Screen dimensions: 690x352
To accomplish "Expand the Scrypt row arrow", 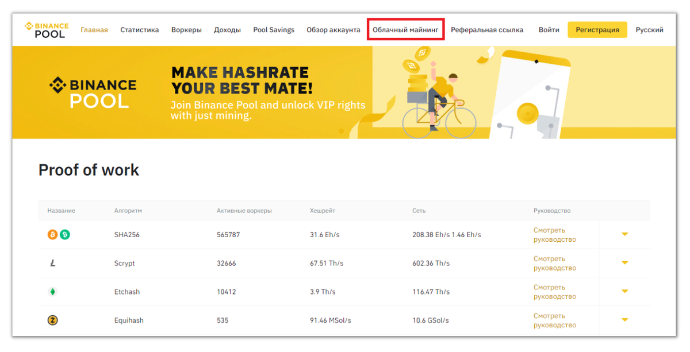I will point(625,263).
